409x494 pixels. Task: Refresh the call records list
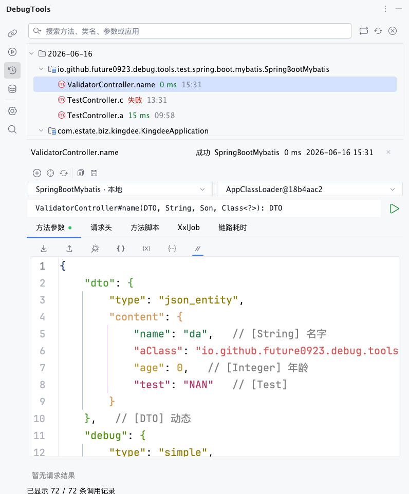(x=378, y=31)
